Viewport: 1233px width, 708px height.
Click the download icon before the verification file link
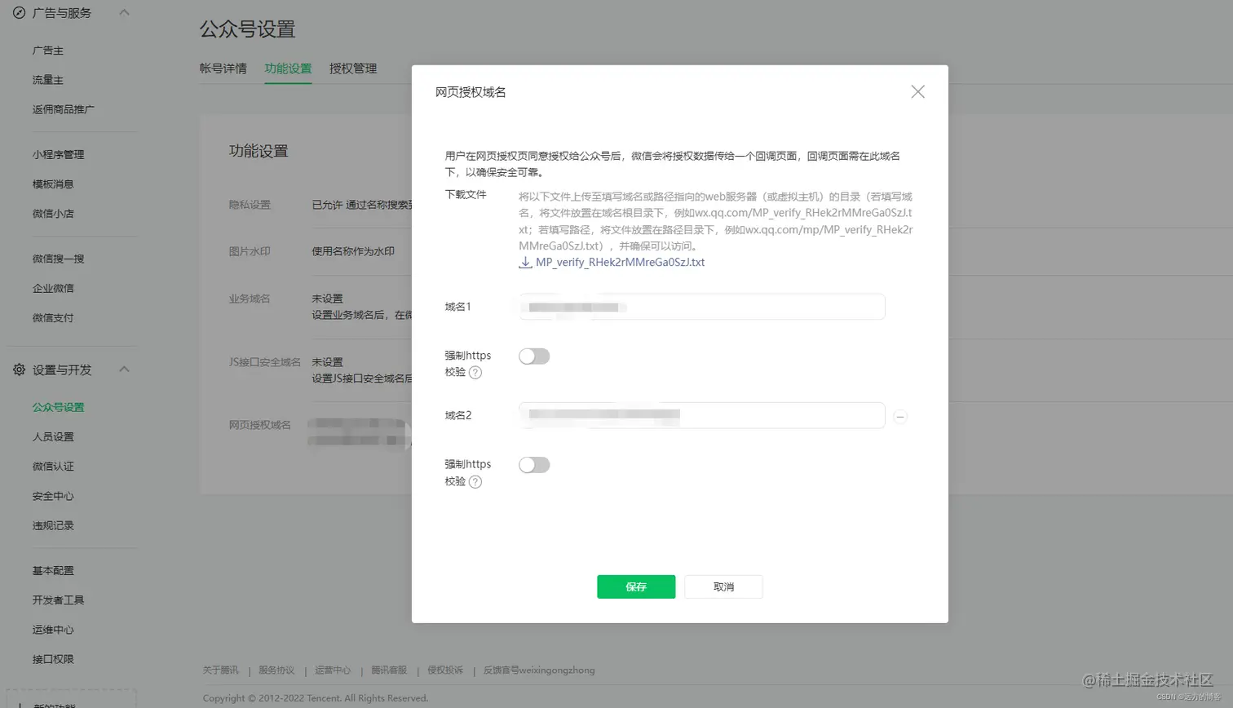(x=525, y=263)
